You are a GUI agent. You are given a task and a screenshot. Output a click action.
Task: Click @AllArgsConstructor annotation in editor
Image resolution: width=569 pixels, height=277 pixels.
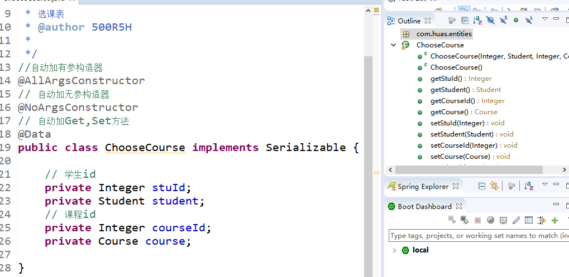82,80
